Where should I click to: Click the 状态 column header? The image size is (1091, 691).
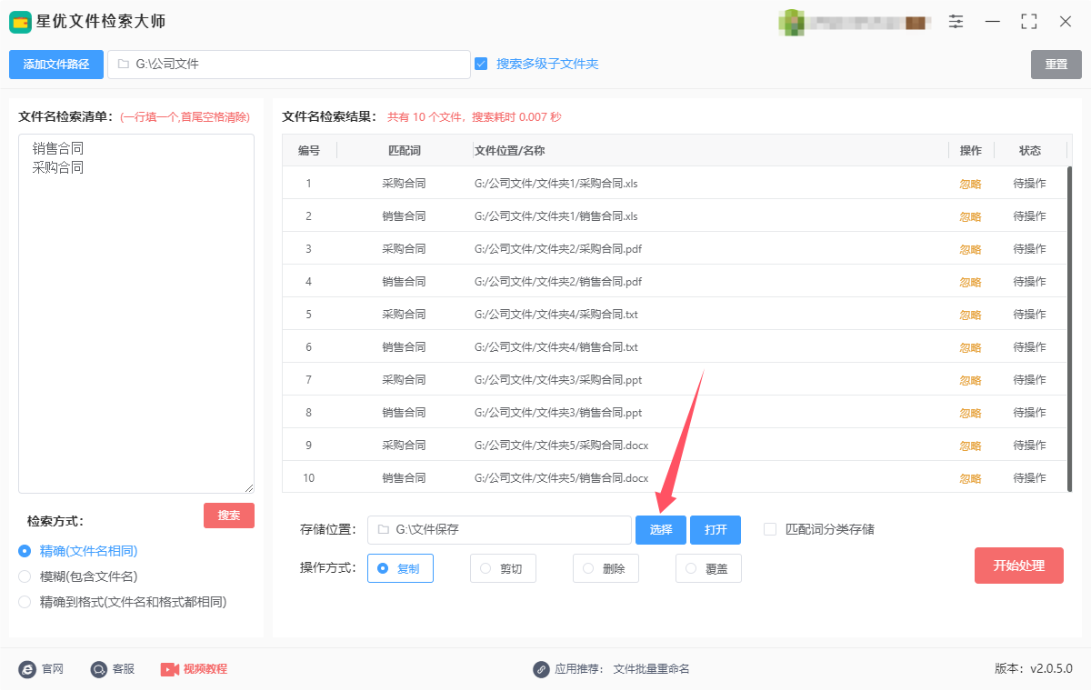click(1030, 151)
